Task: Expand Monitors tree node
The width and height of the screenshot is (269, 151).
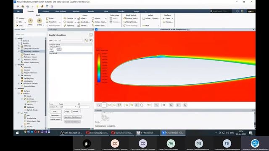Action: pyautogui.click(x=18, y=75)
